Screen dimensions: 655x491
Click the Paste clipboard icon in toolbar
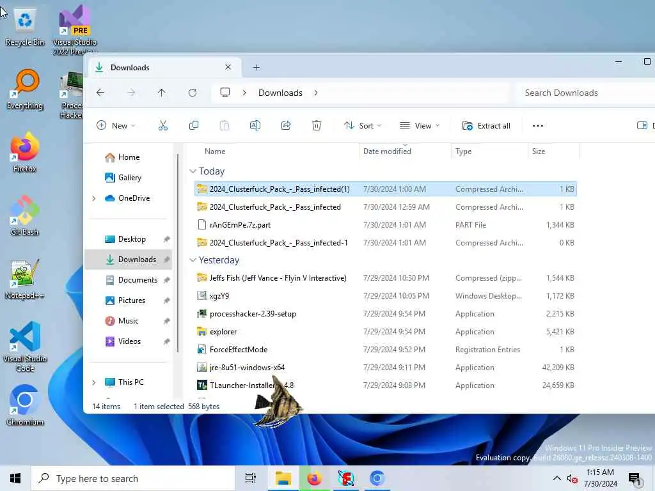click(225, 125)
